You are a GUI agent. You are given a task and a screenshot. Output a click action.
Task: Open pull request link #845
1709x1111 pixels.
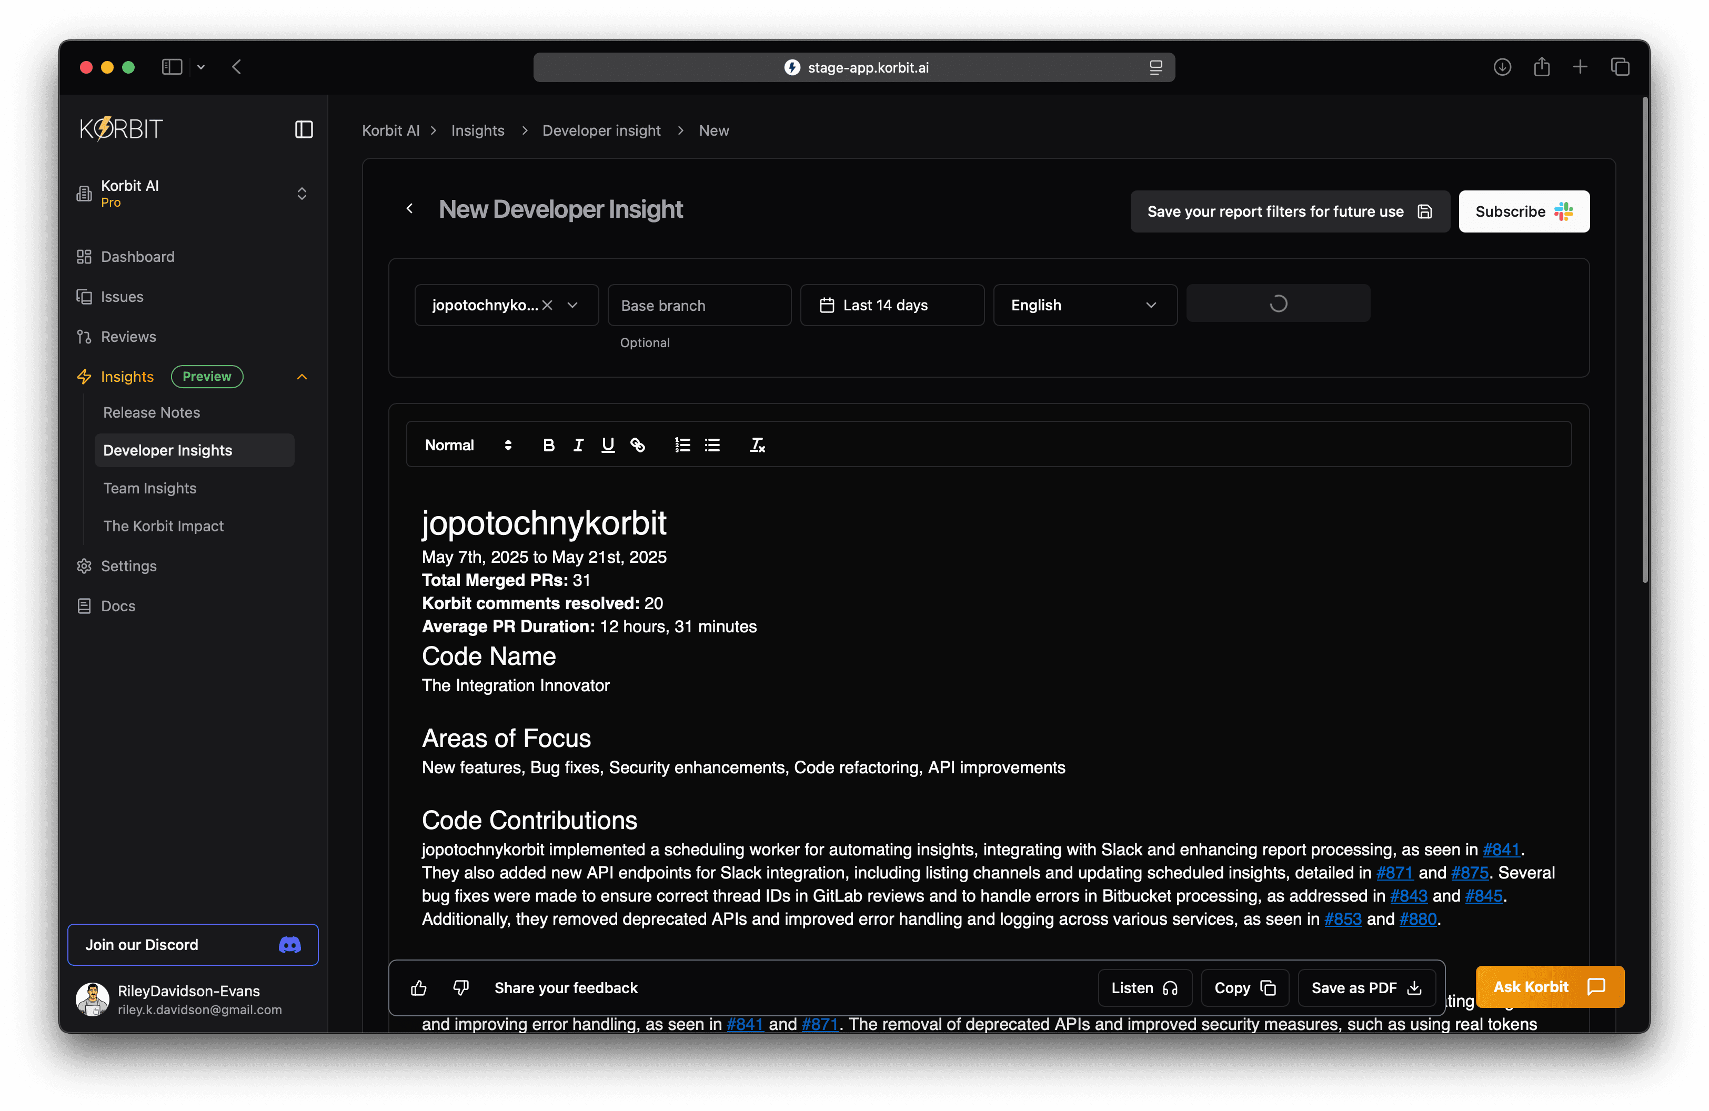click(x=1483, y=896)
